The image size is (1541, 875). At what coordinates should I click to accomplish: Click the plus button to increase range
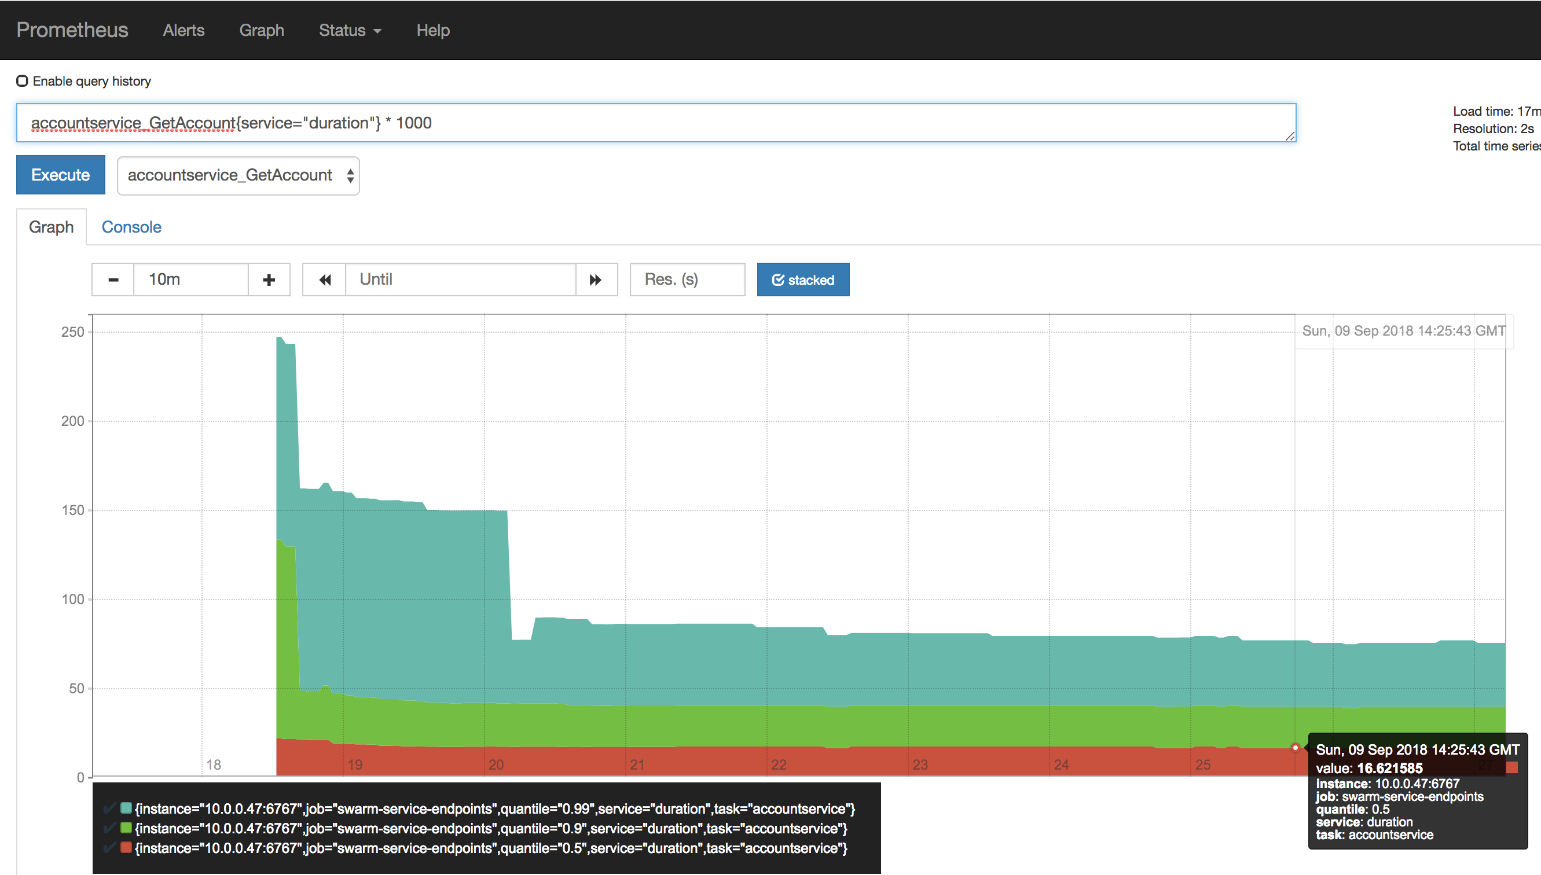pyautogui.click(x=269, y=280)
